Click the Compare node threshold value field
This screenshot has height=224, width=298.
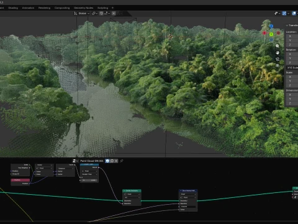coord(89,180)
